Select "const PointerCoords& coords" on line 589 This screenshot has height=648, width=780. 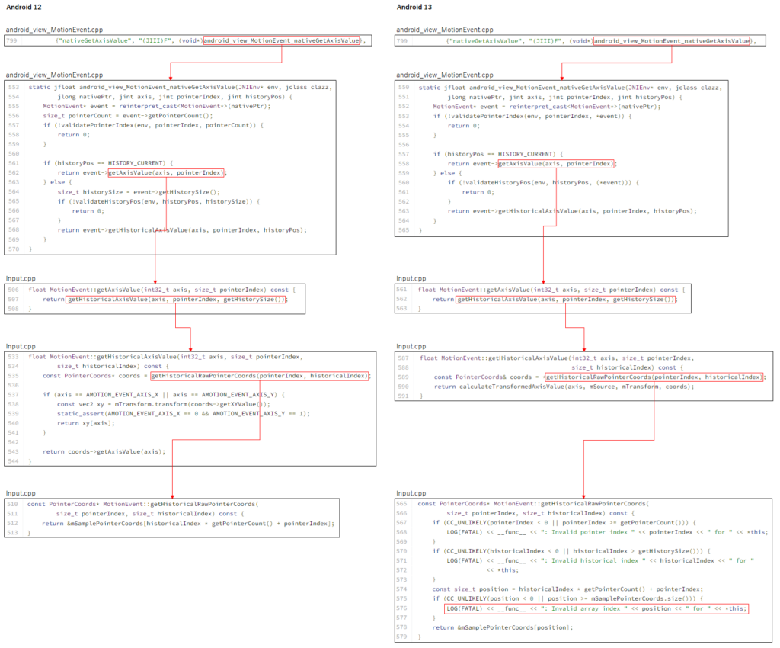click(x=482, y=377)
